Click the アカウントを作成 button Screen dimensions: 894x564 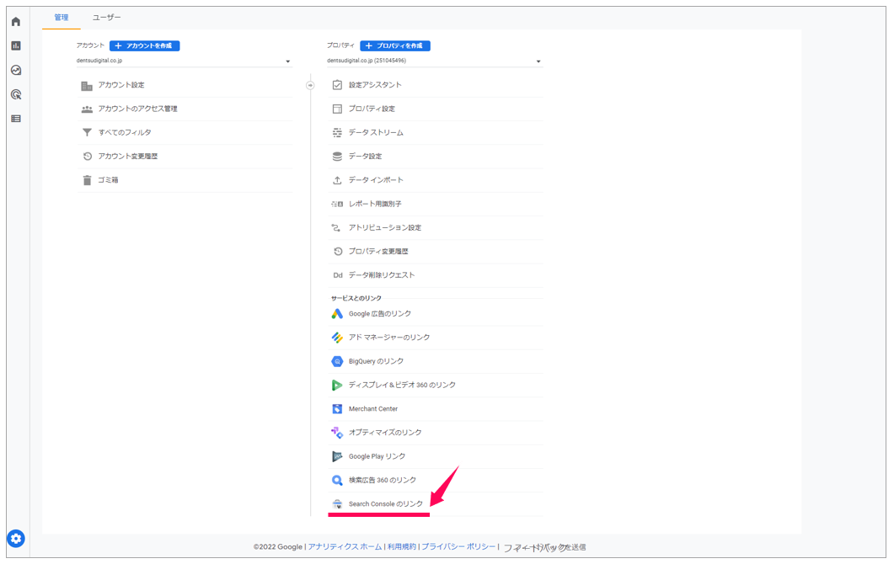[144, 45]
